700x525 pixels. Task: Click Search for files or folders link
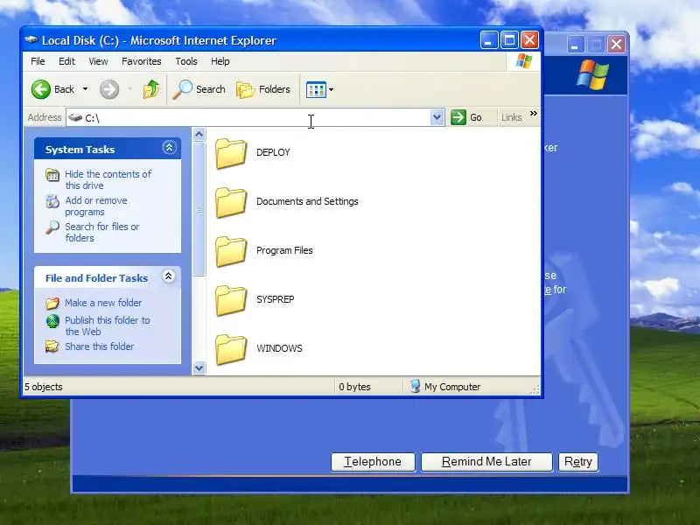(102, 232)
